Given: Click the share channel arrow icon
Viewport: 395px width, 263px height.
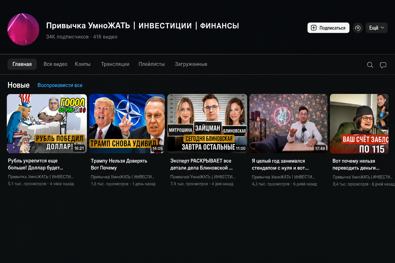Looking at the screenshot, I should (358, 28).
